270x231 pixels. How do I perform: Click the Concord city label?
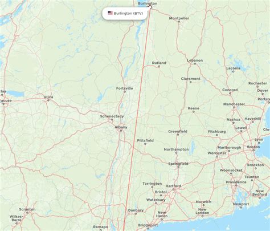[230, 90]
